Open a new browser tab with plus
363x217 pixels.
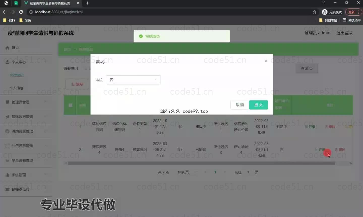pos(87,3)
